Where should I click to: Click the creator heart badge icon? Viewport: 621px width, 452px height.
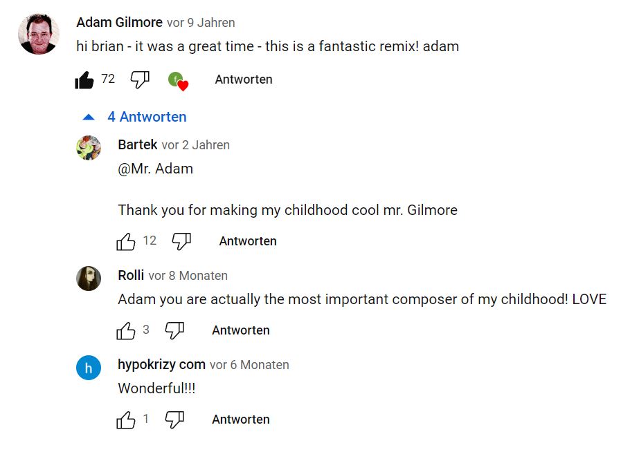click(x=178, y=81)
